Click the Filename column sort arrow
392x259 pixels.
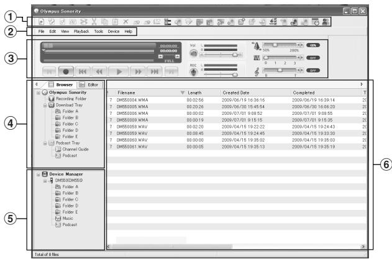point(183,93)
